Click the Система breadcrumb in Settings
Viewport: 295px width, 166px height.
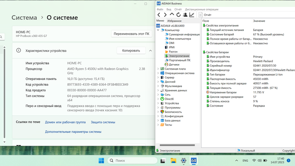coord(24,18)
